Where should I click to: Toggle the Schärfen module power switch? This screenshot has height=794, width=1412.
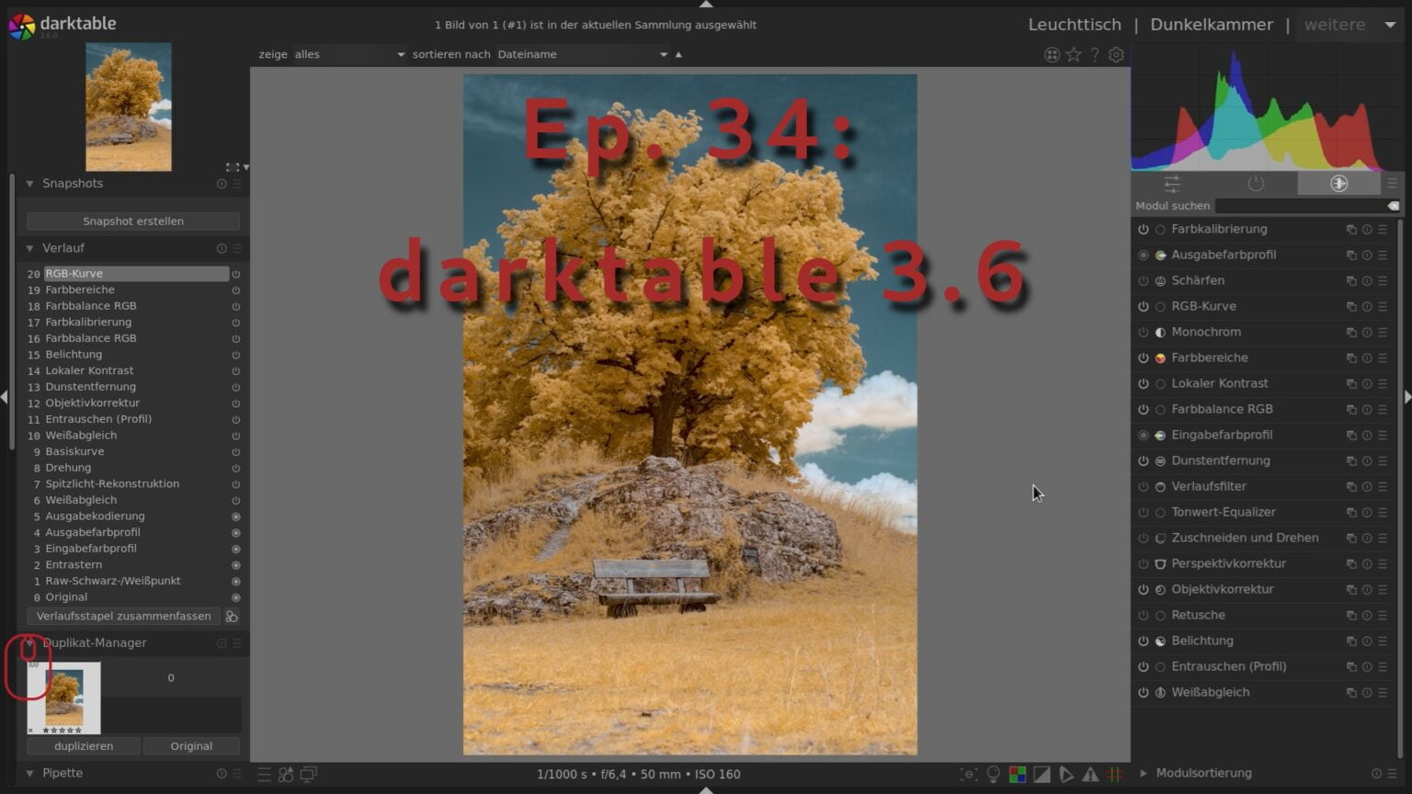[x=1141, y=280]
